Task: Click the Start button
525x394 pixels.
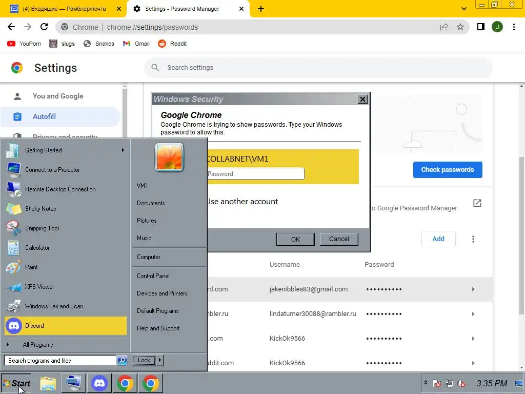Action: coord(16,383)
